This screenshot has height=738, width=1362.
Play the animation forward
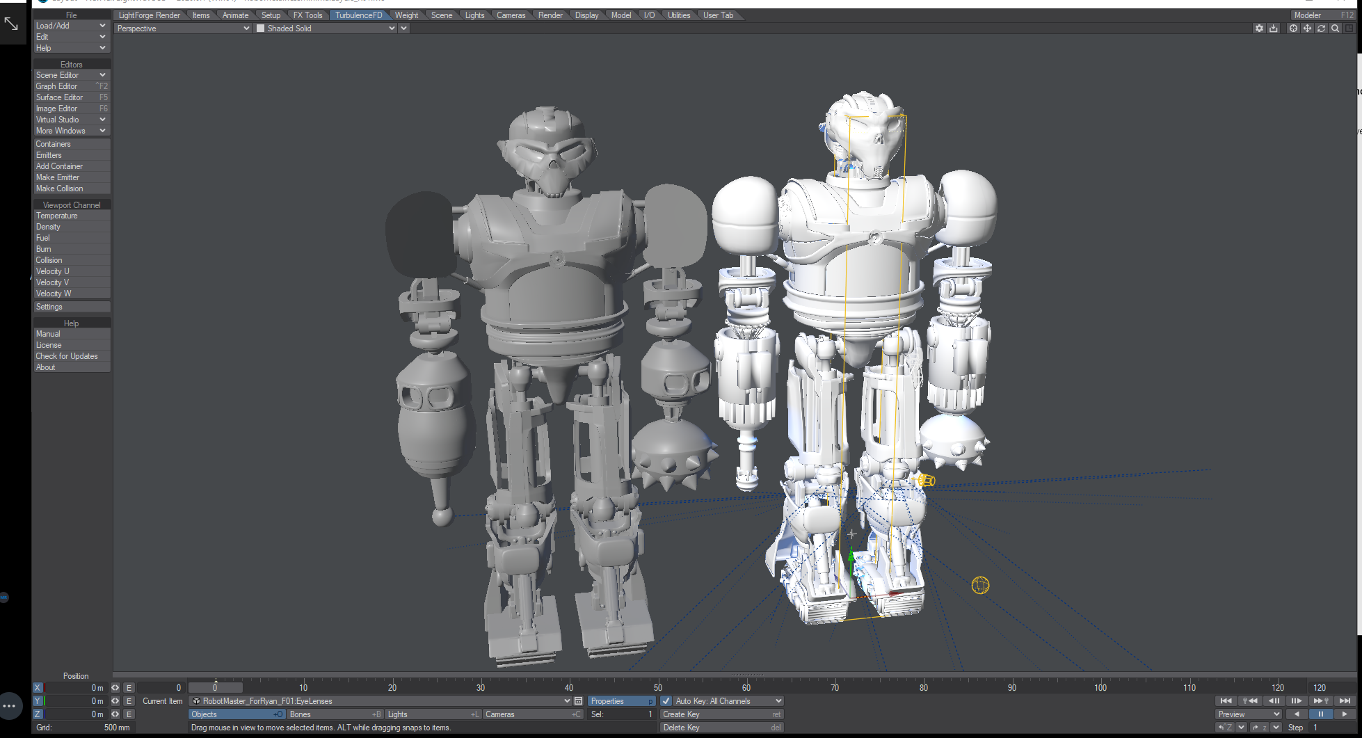[x=1344, y=714]
